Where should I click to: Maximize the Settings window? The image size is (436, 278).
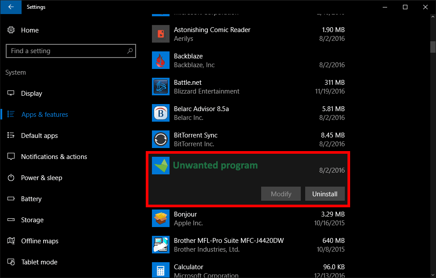pos(405,7)
